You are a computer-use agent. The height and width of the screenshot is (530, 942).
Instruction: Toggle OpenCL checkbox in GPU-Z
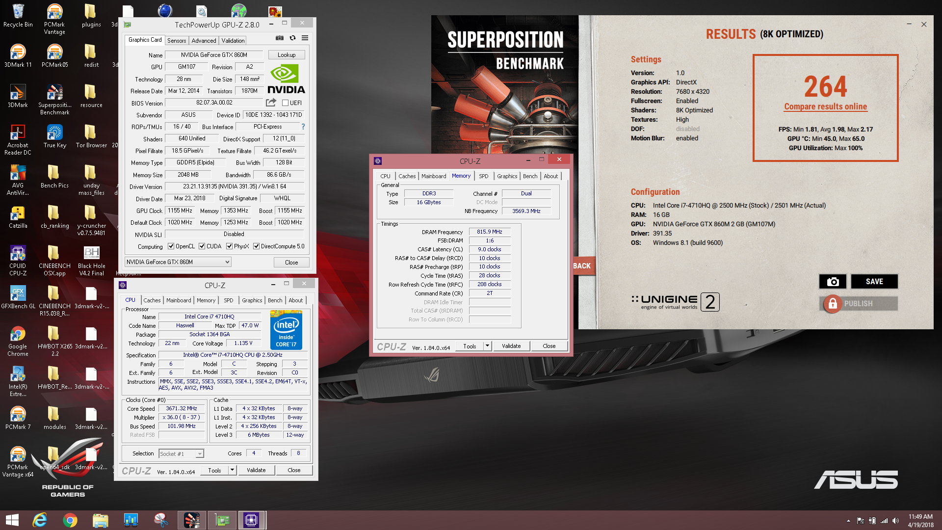(171, 246)
